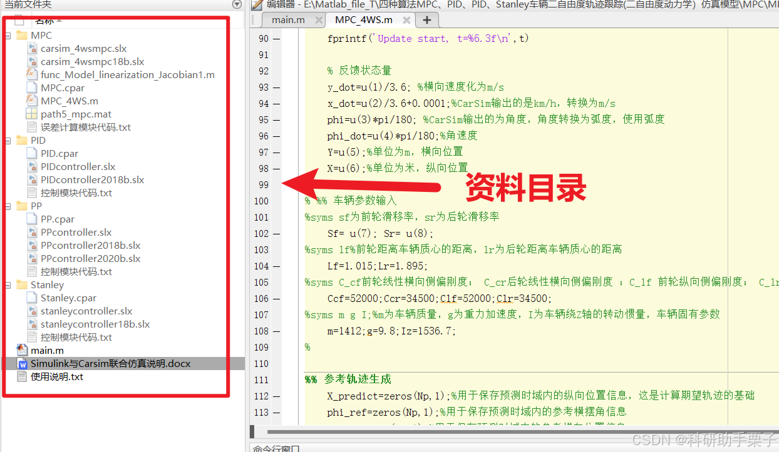Image resolution: width=779 pixels, height=452 pixels.
Task: Place cursor on code Sf= u(7); Sr= u(8);
Action: click(380, 234)
